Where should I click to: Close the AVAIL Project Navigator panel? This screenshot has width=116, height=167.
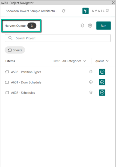[x=113, y=3]
